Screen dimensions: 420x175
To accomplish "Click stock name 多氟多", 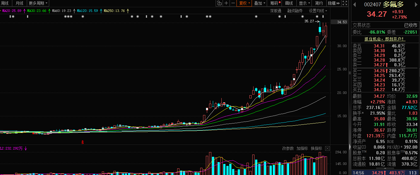I will click(x=393, y=4).
